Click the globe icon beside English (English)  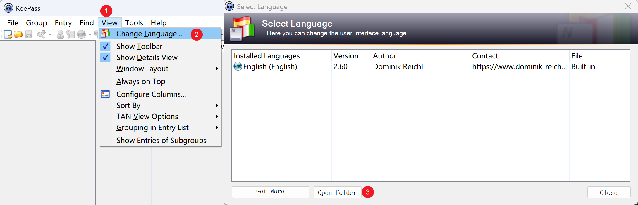coord(238,66)
